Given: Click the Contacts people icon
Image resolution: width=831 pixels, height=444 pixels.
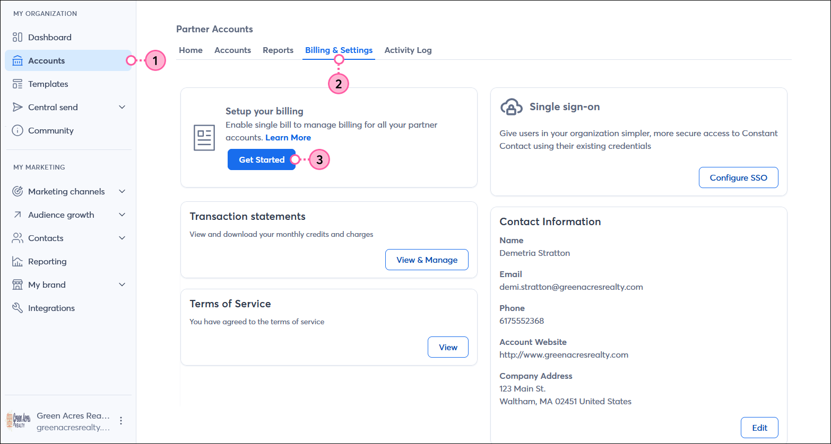Looking at the screenshot, I should [18, 238].
